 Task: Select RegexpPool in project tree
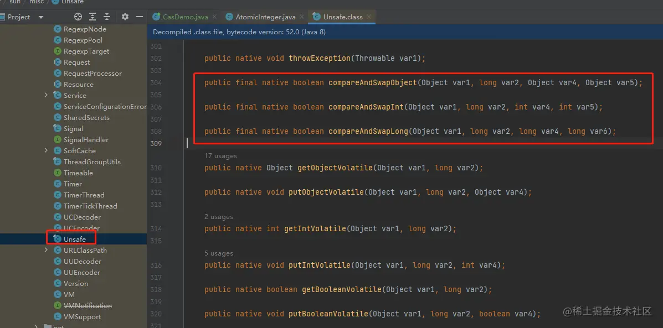(83, 40)
